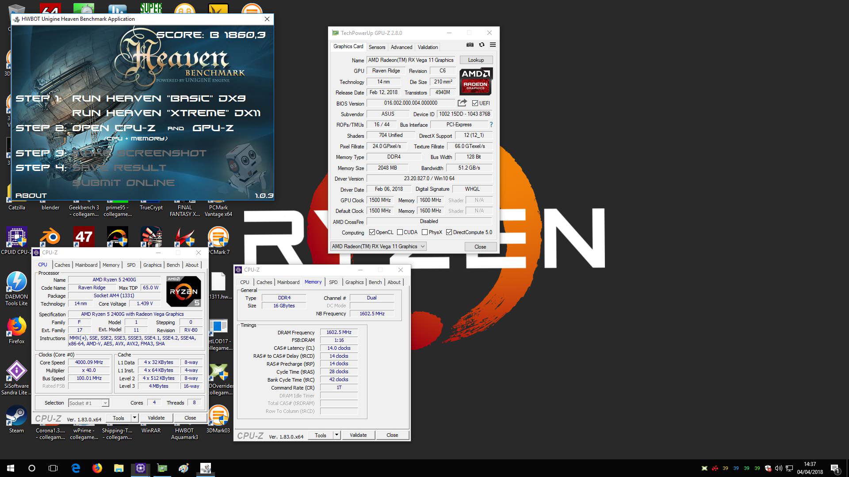Open Cortana search circle on taskbar
This screenshot has height=477, width=849.
[32, 468]
